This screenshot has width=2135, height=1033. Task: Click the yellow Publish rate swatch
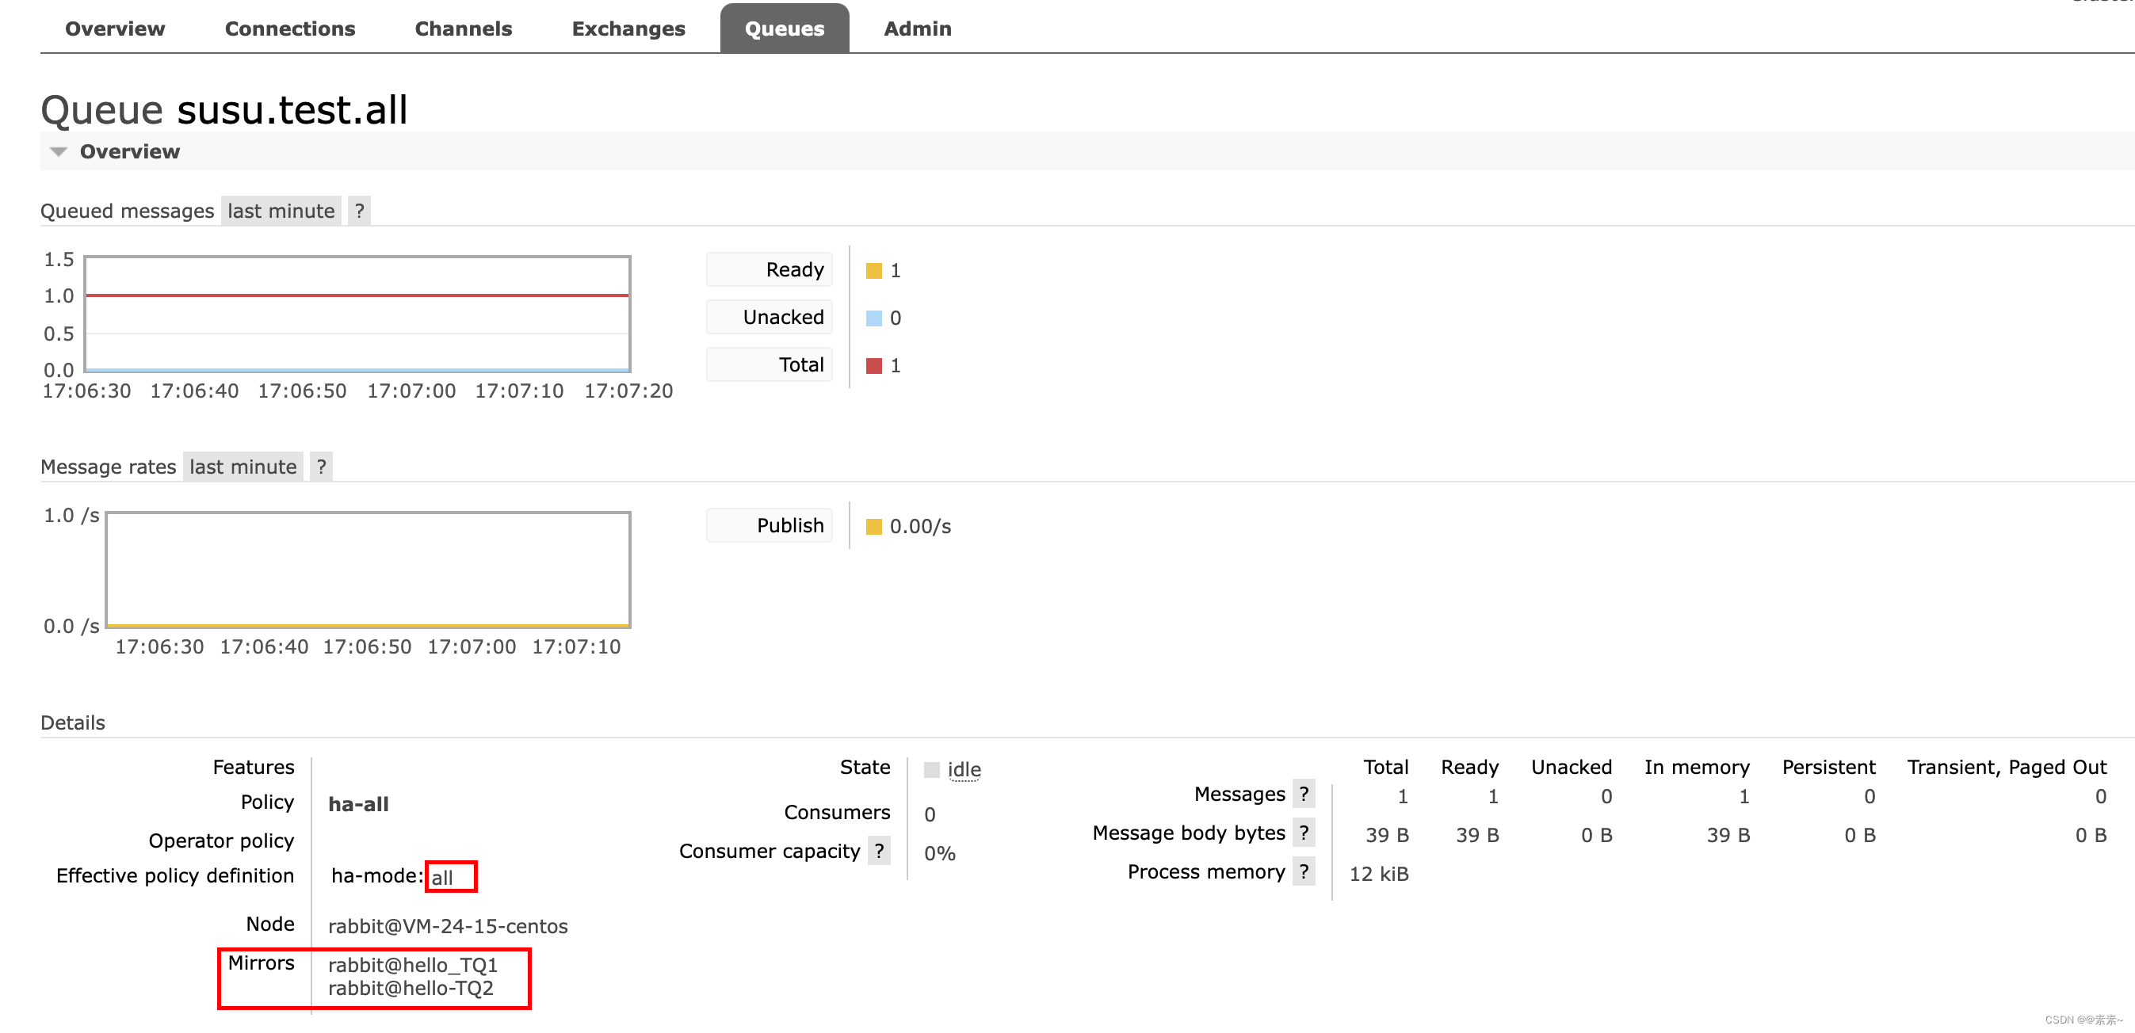click(873, 527)
